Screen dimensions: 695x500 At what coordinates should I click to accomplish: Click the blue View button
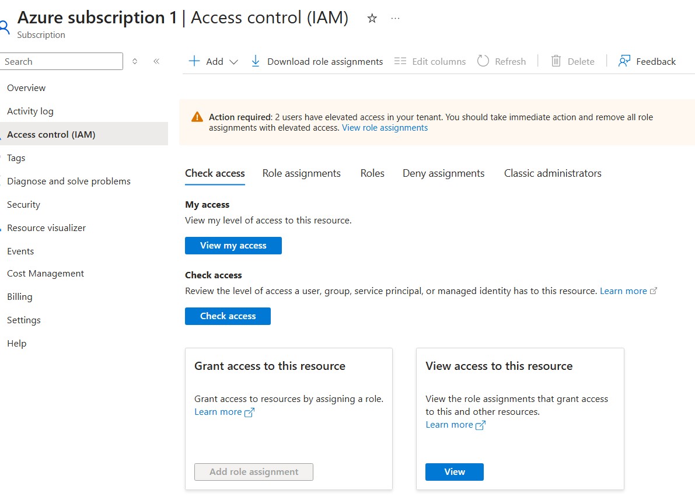(455, 472)
